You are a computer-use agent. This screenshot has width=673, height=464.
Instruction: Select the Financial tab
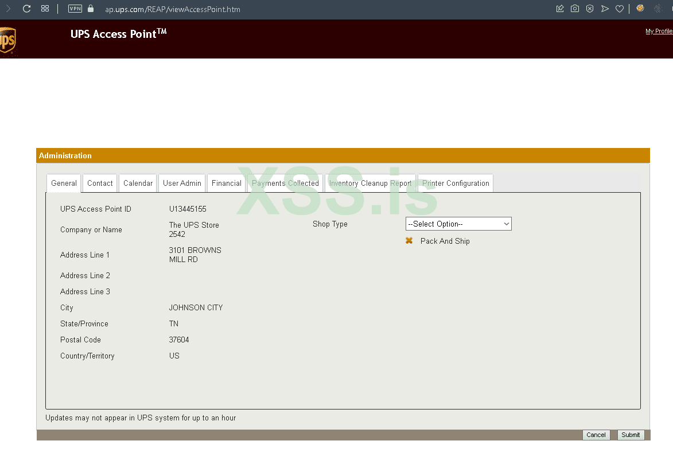click(x=226, y=184)
